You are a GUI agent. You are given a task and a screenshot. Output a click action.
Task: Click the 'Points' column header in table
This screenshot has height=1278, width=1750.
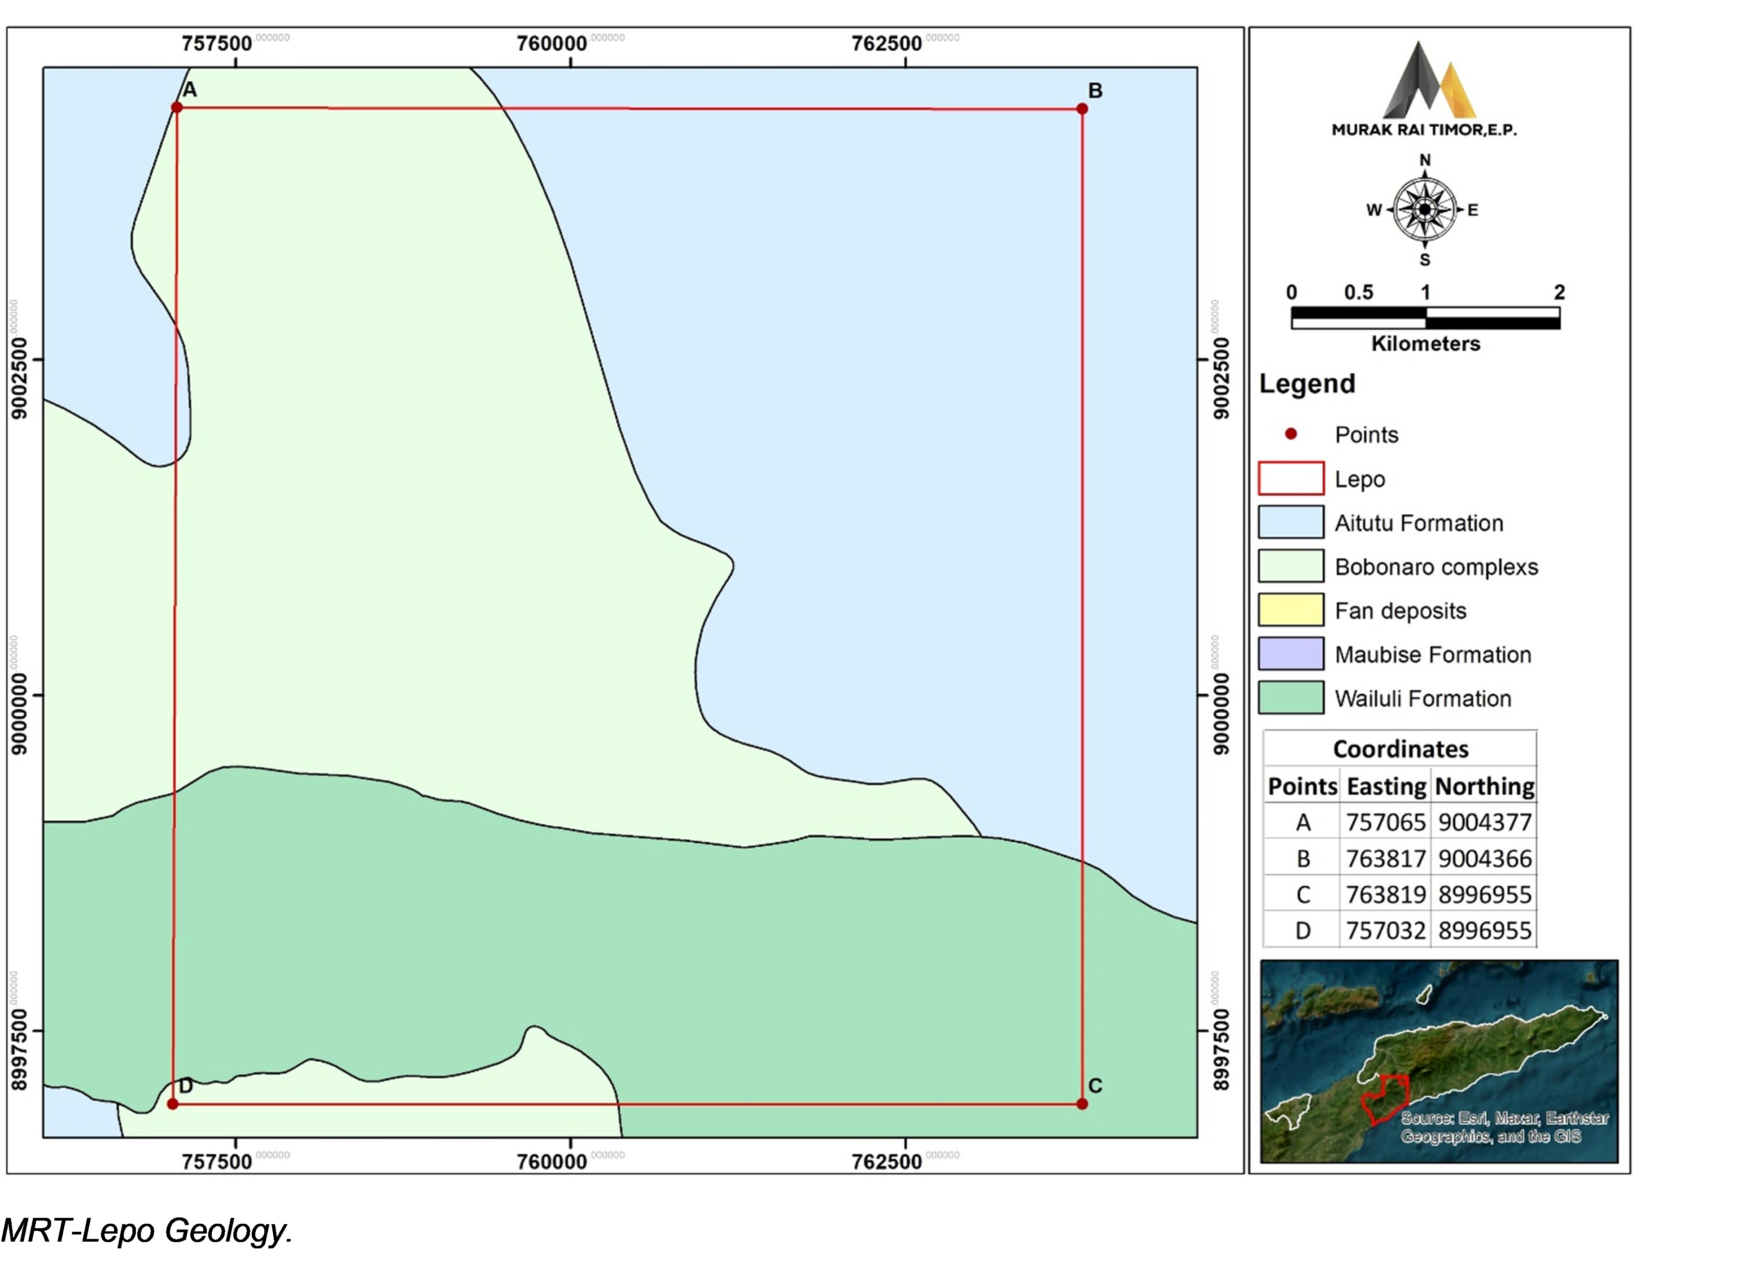click(x=1302, y=786)
